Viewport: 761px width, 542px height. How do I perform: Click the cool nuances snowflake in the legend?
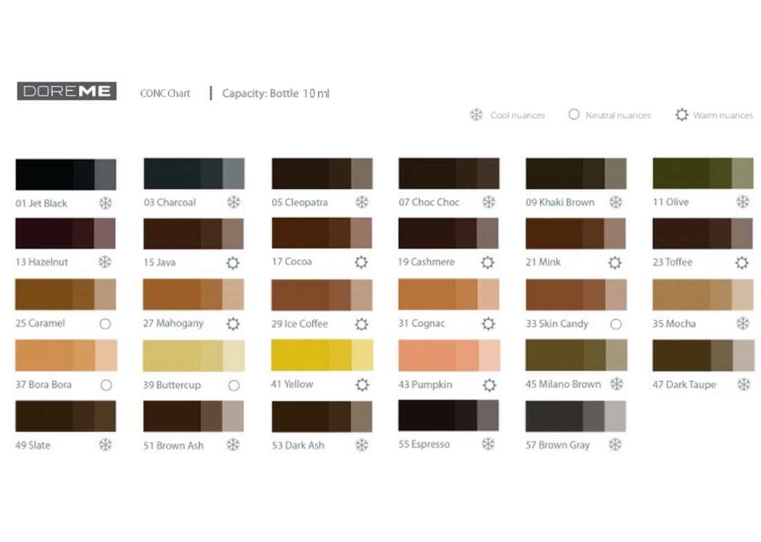476,115
